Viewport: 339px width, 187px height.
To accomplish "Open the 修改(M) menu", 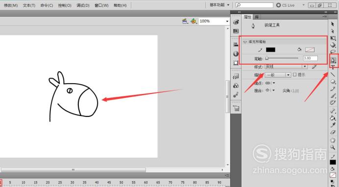I will pyautogui.click(x=11, y=5).
